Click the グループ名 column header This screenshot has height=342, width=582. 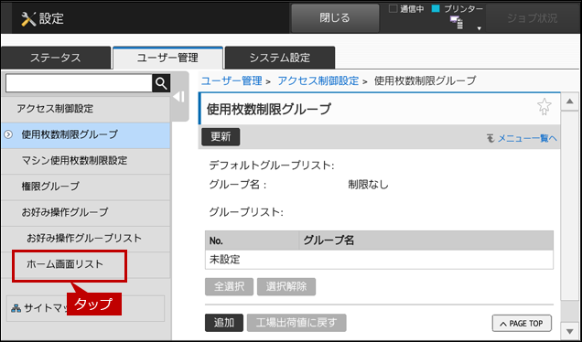(426, 240)
